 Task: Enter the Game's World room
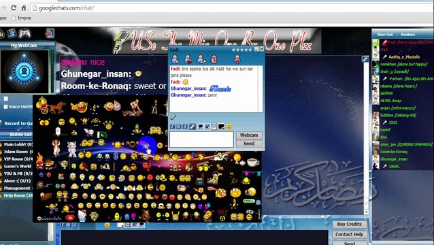pos(18,166)
